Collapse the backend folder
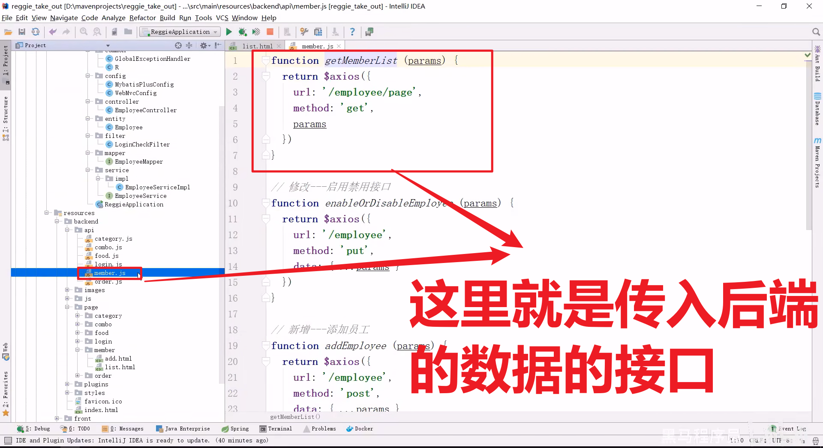 pyautogui.click(x=57, y=221)
